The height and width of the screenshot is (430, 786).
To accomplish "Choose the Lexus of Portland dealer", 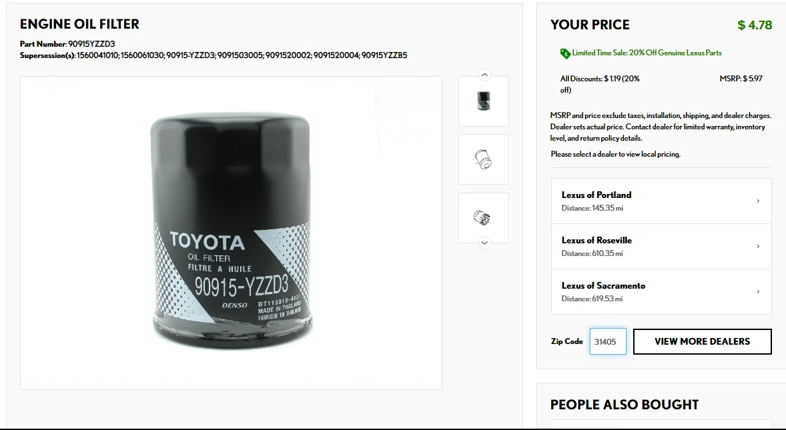I will click(x=661, y=201).
